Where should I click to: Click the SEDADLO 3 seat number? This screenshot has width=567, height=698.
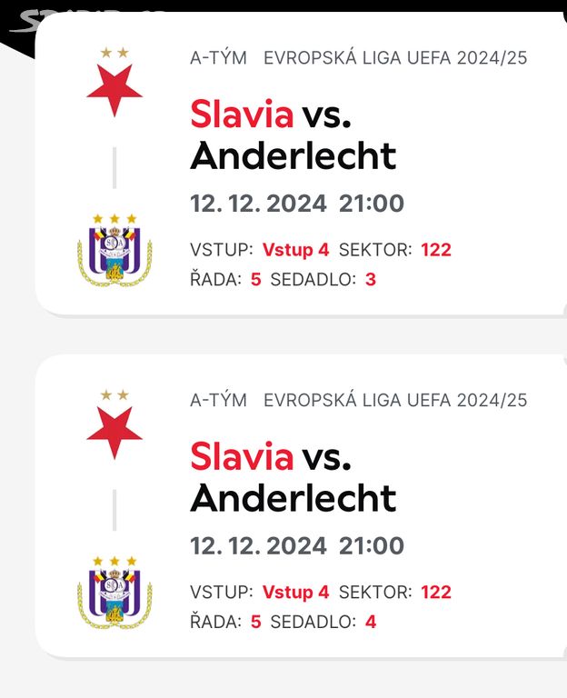(371, 280)
